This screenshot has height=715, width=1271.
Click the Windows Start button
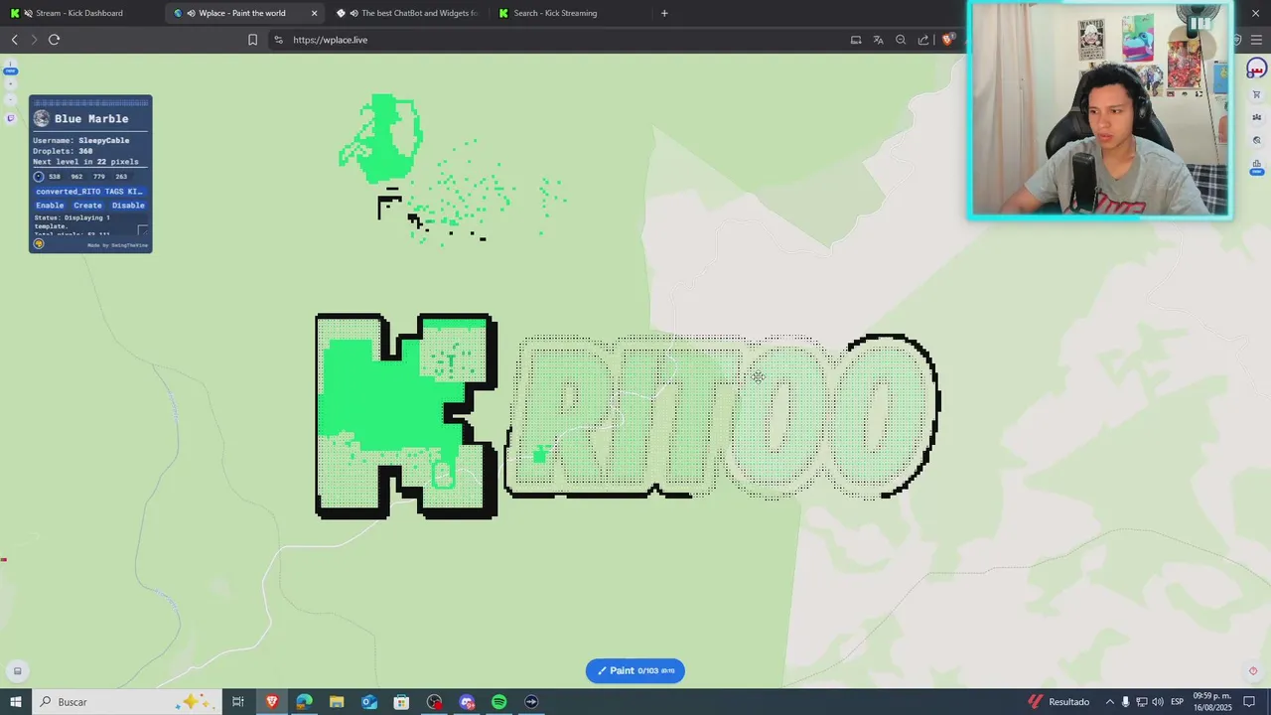15,702
